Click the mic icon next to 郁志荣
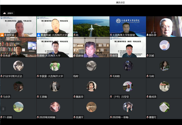 [148, 35]
